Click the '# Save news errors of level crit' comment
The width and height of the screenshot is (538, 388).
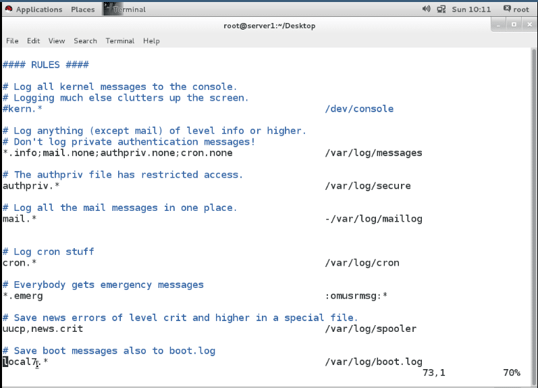click(x=180, y=318)
